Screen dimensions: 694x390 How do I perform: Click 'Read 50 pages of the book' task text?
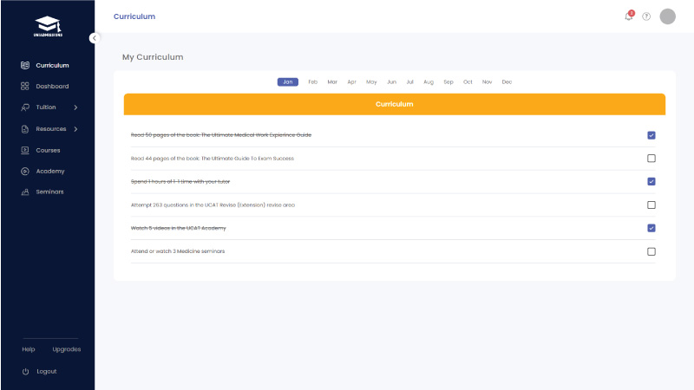[x=221, y=135]
